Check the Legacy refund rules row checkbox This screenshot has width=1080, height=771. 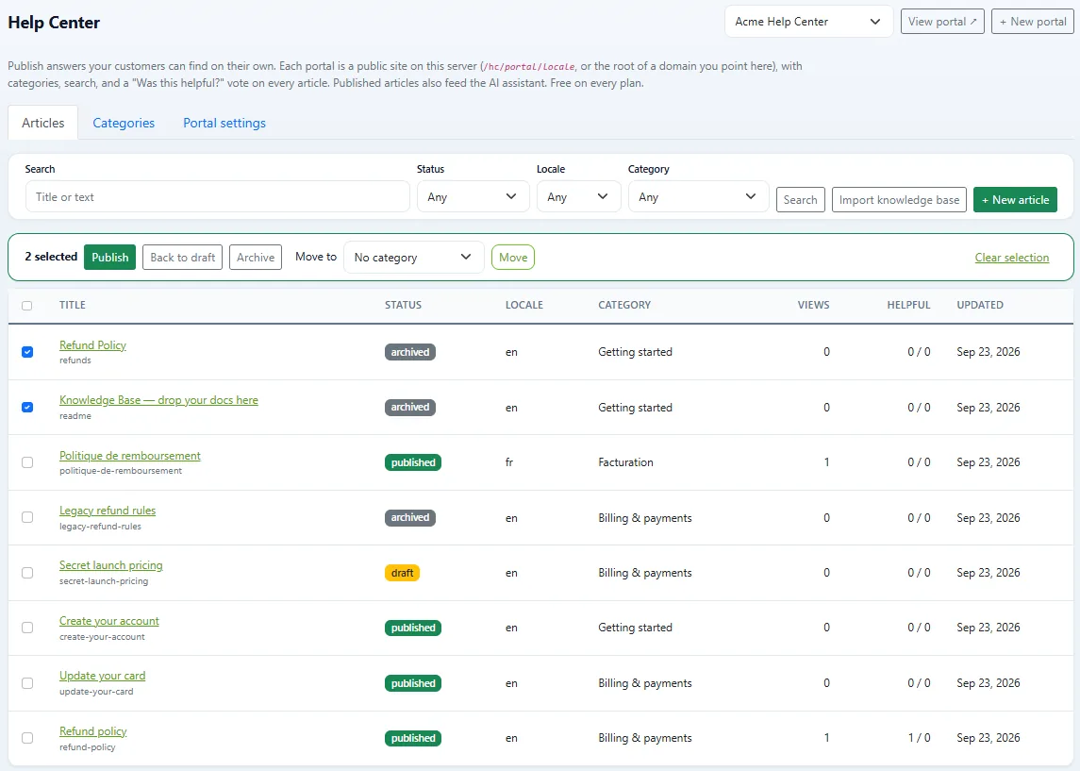26,517
